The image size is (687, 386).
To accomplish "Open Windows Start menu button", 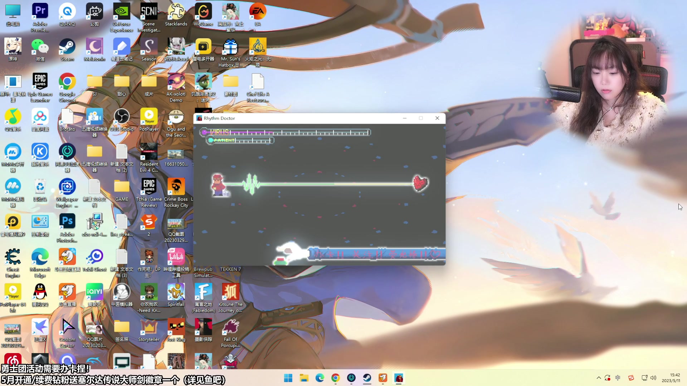I will (x=288, y=378).
